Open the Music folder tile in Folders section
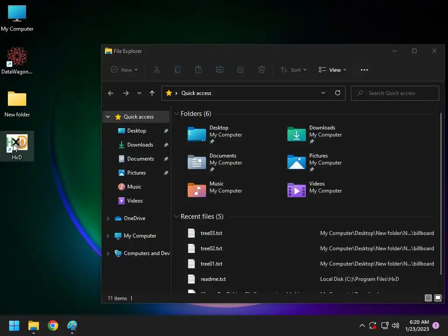Image resolution: width=448 pixels, height=336 pixels. point(215,190)
